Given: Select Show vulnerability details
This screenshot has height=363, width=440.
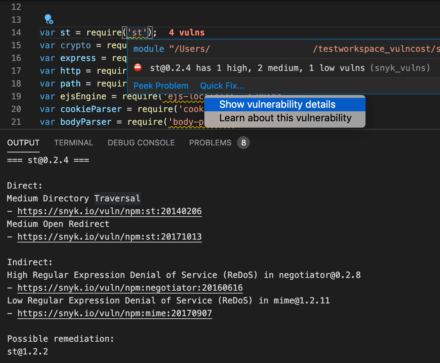Looking at the screenshot, I should [285, 104].
